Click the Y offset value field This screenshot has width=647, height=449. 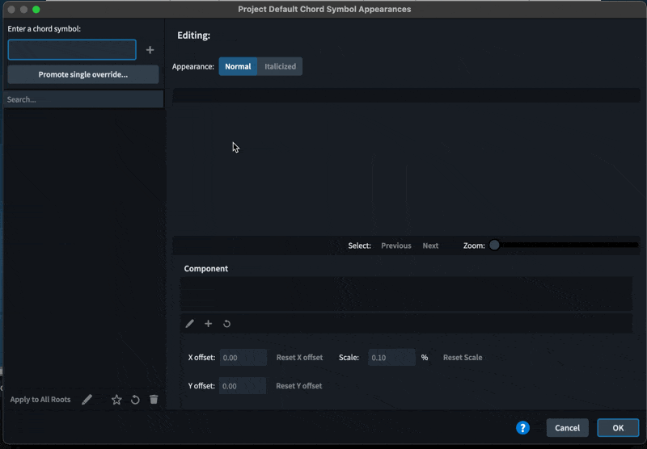[x=243, y=386]
